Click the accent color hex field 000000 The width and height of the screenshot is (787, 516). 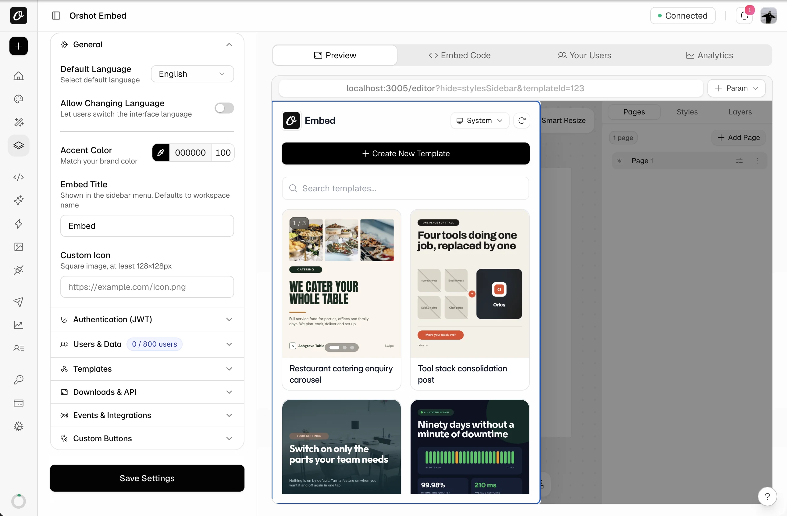click(x=191, y=153)
